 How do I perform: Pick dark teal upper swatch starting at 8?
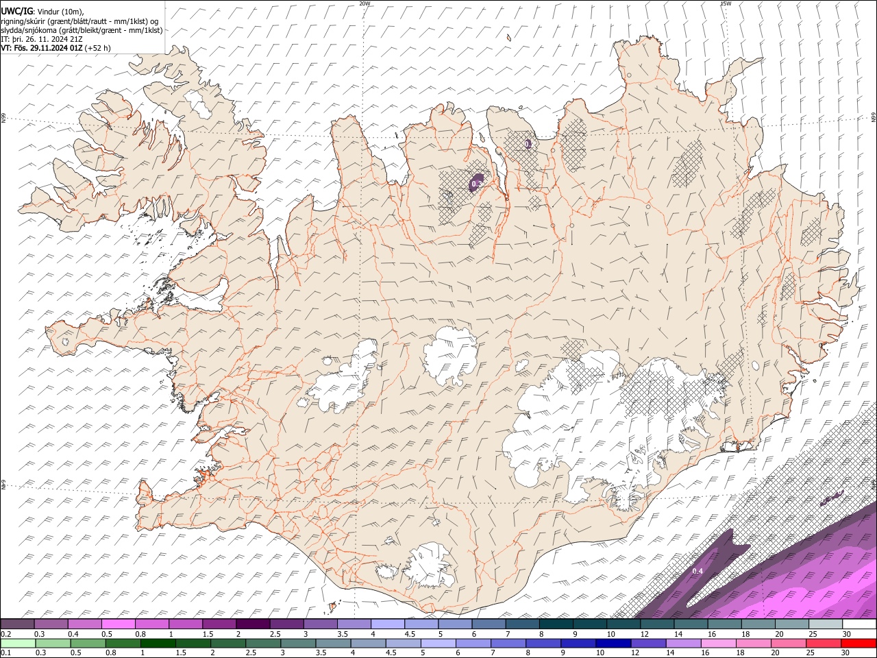(556, 624)
